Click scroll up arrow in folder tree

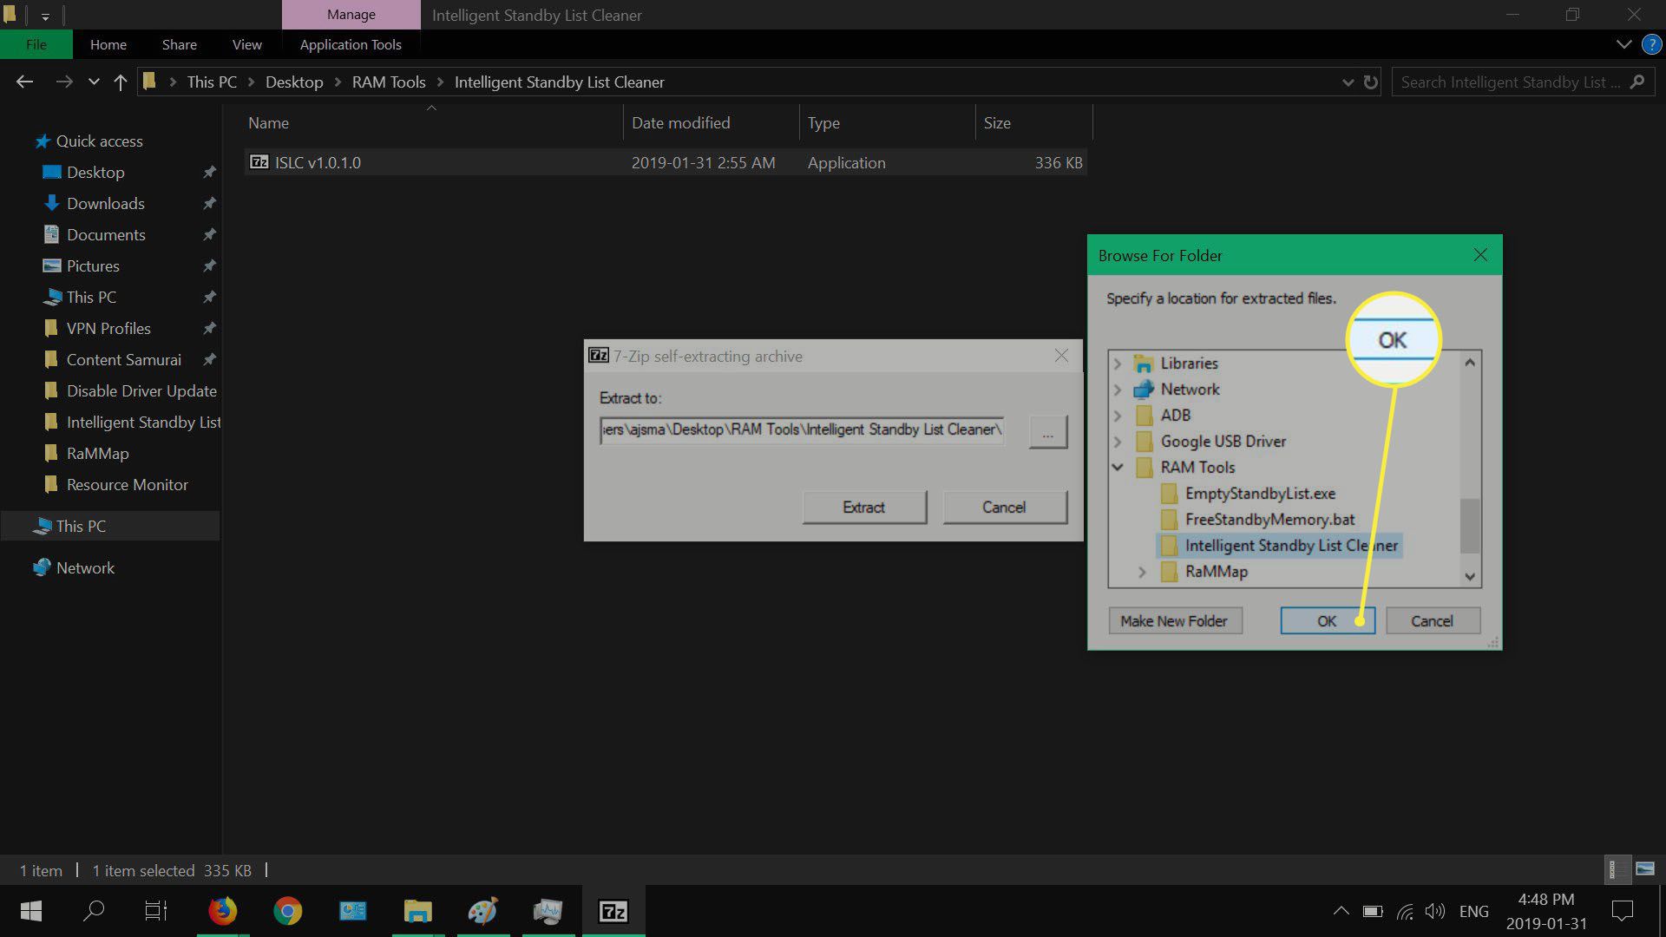[x=1470, y=363]
